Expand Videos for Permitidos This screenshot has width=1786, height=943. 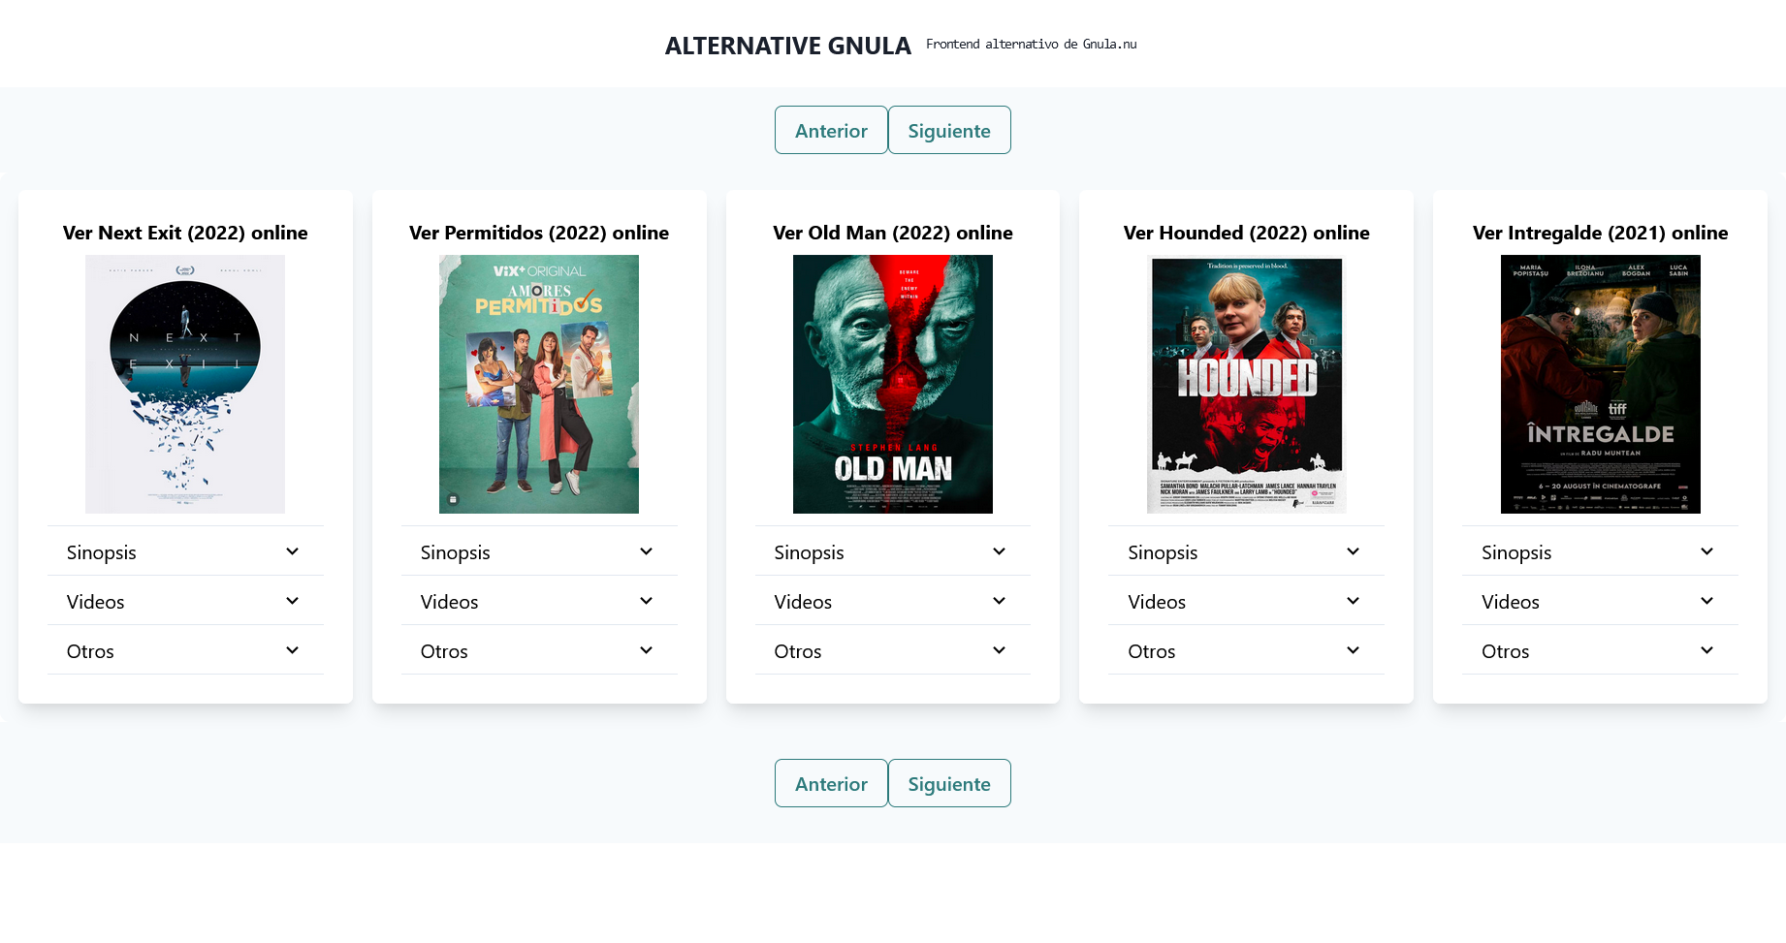[x=539, y=601]
